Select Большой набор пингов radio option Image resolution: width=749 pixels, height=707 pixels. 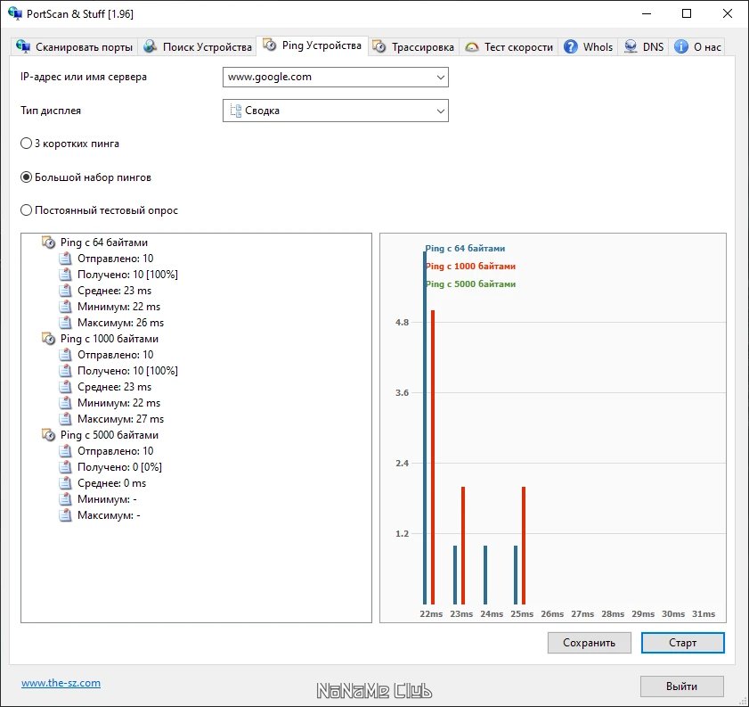(26, 177)
